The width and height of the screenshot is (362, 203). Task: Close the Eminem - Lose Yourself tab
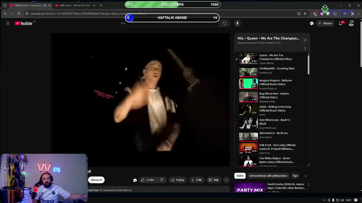[x=49, y=5]
